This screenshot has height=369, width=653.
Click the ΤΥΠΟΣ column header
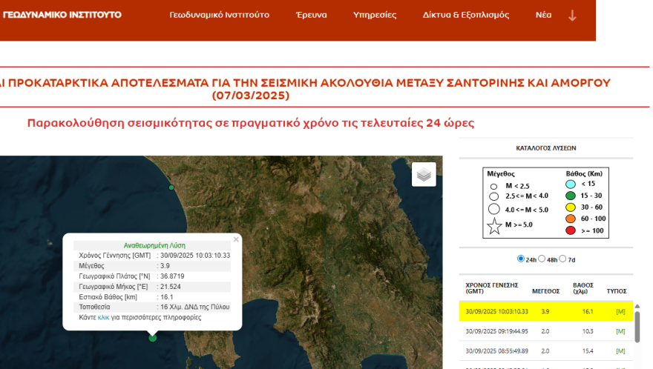pos(617,291)
